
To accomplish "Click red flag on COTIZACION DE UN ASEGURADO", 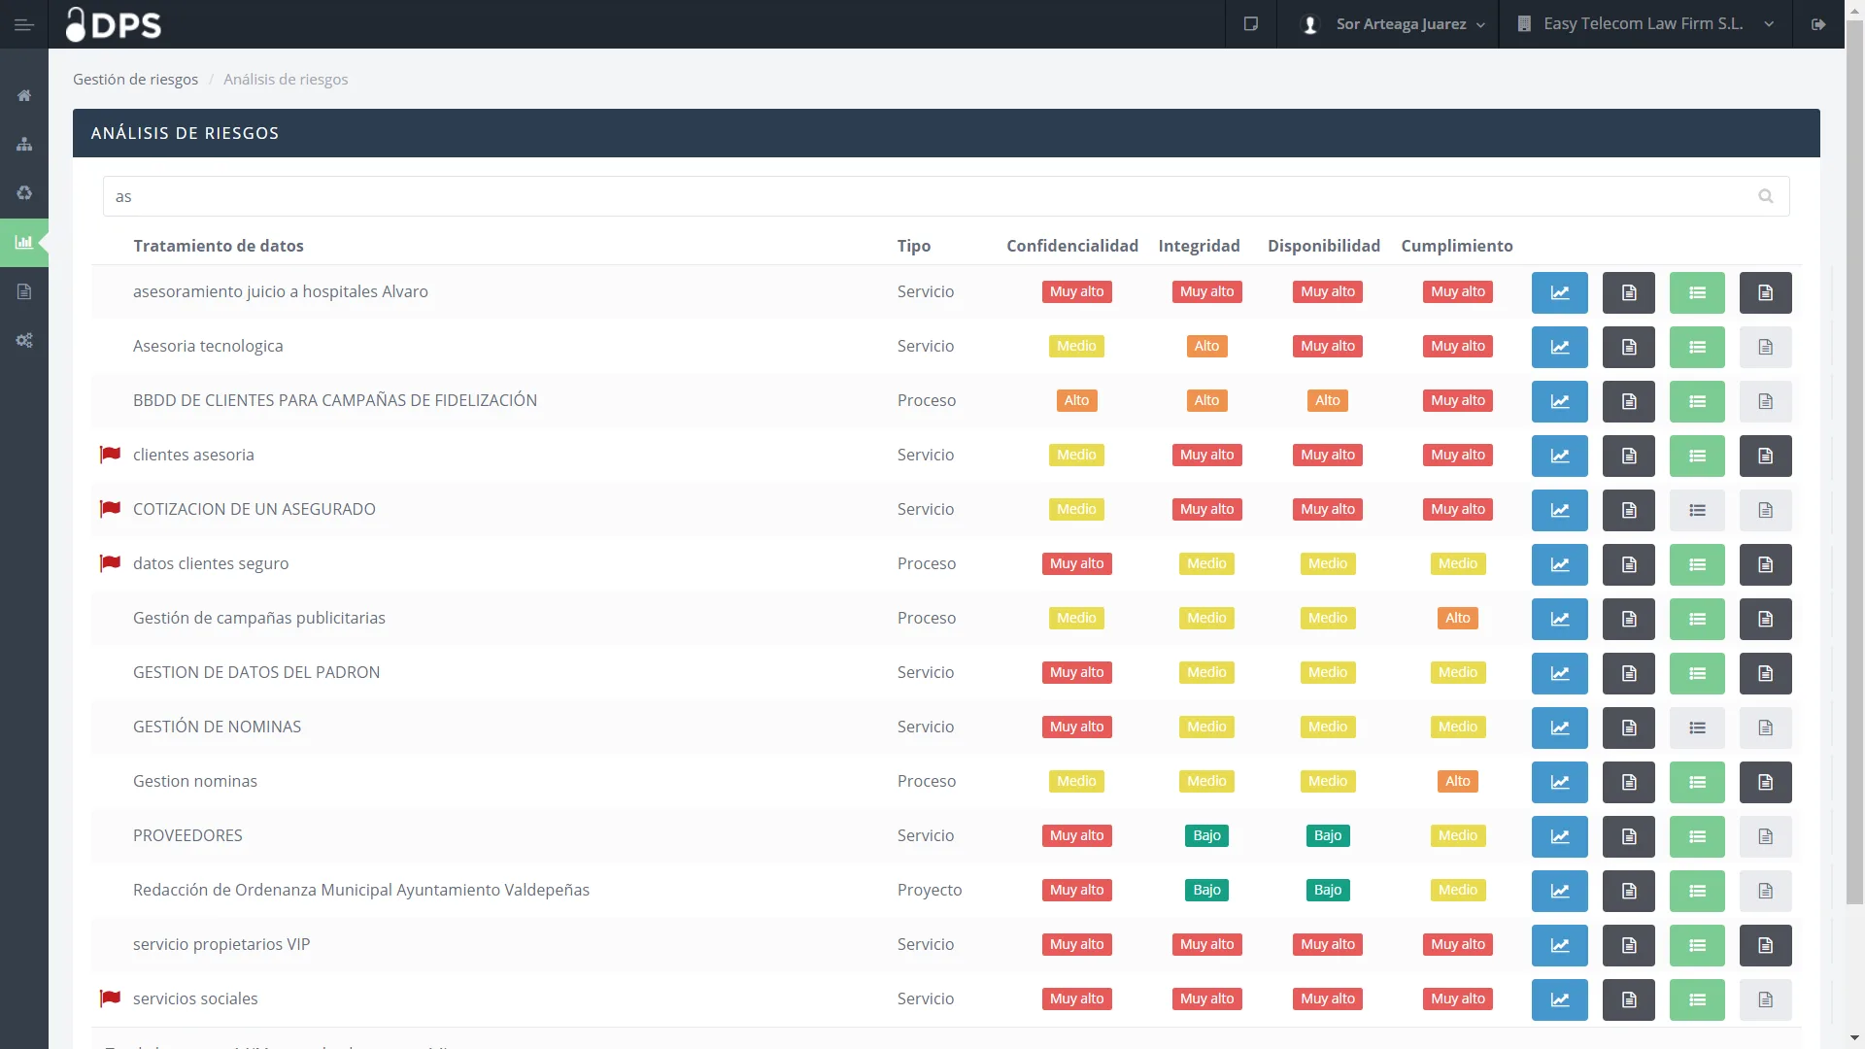I will [111, 509].
